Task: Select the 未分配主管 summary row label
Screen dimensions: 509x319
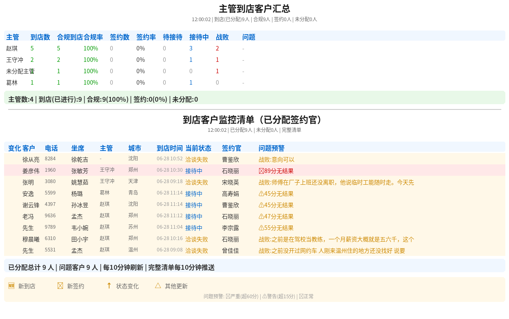Action: click(x=20, y=71)
